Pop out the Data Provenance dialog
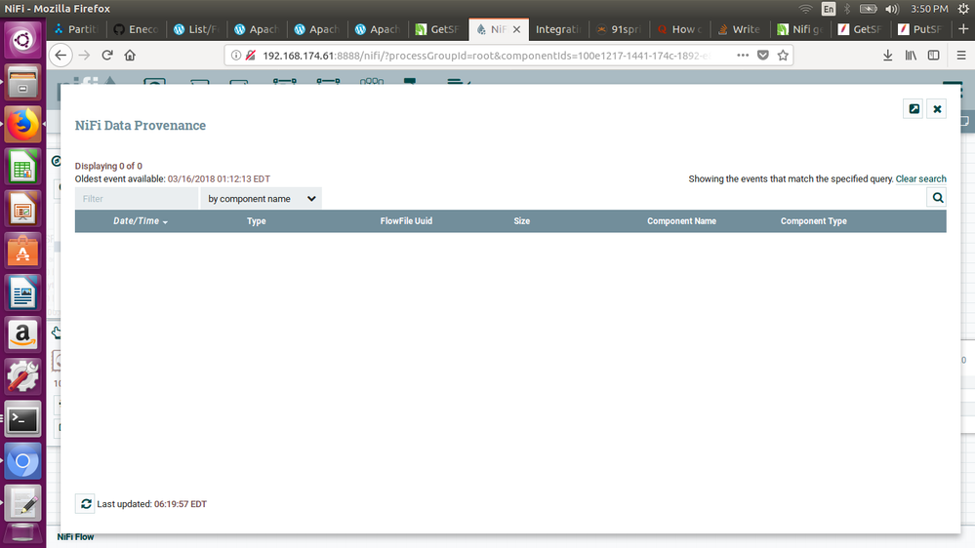 coord(914,109)
